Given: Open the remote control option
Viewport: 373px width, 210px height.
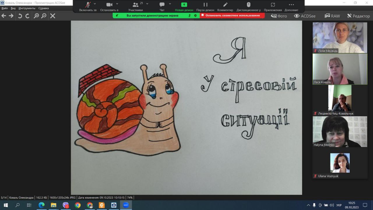Looking at the screenshot, I should (x=248, y=5).
